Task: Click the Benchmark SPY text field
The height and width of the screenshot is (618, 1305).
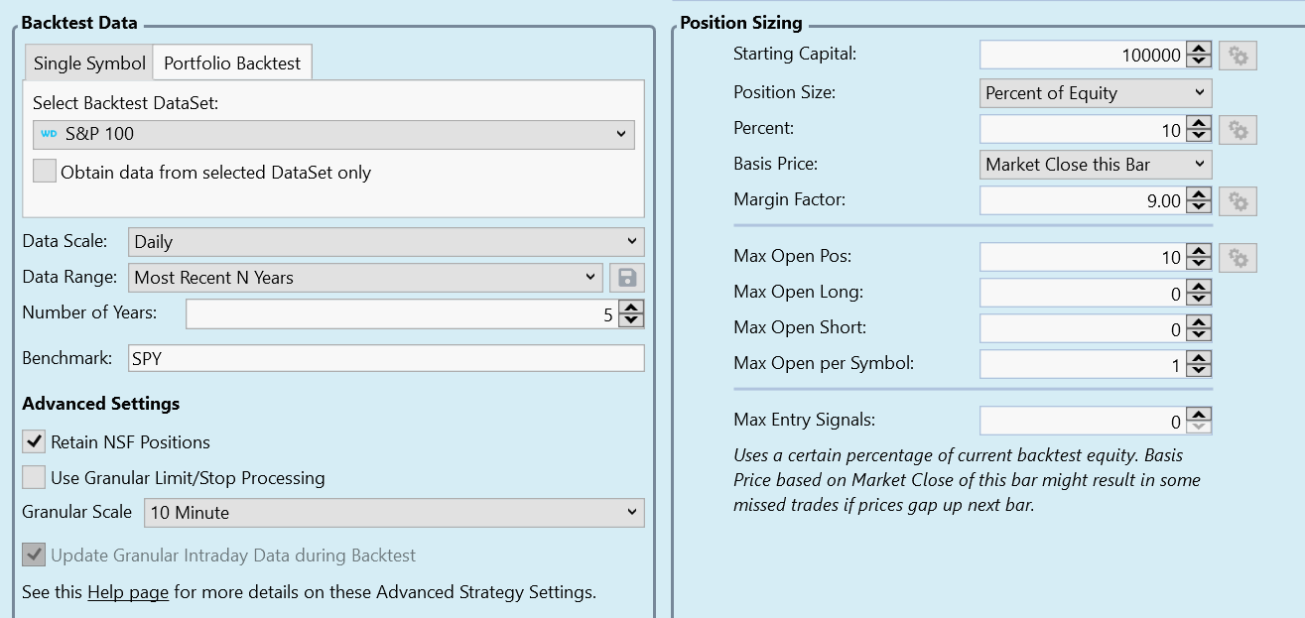Action: click(385, 358)
